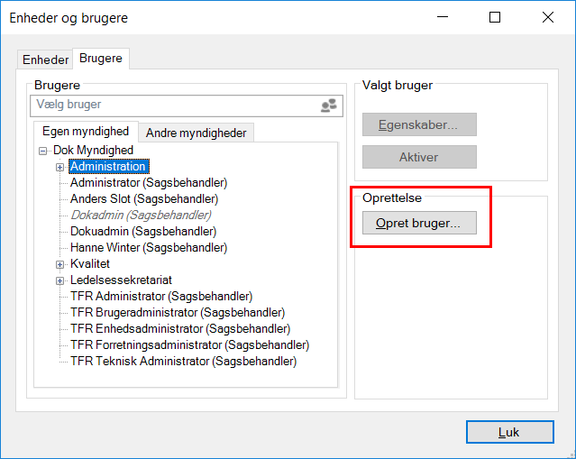
Task: Maximize the Enheder og brugere window
Action: coord(495,17)
